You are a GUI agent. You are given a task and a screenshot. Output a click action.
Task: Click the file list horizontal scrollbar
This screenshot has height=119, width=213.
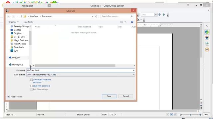[75, 65]
